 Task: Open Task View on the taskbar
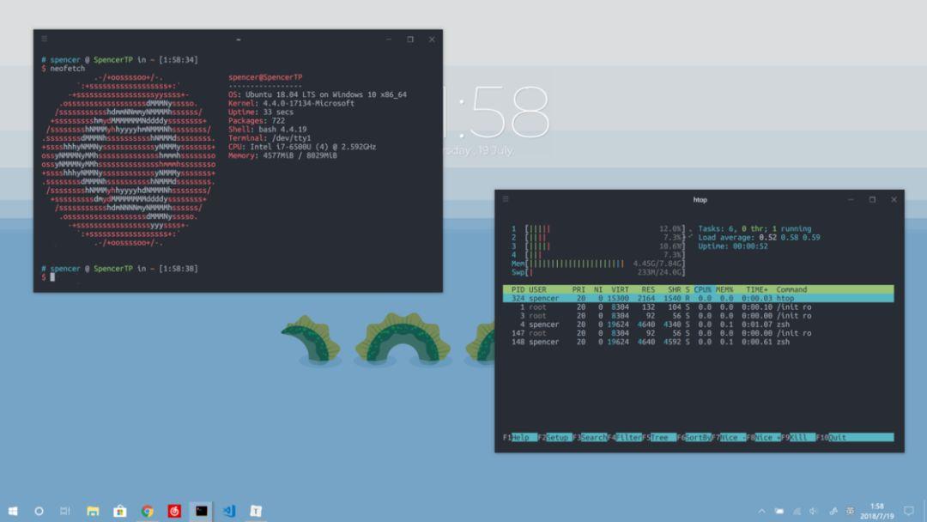64,509
